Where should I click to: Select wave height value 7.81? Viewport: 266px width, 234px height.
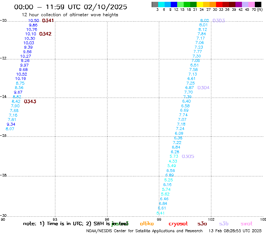pyautogui.click(x=12, y=120)
